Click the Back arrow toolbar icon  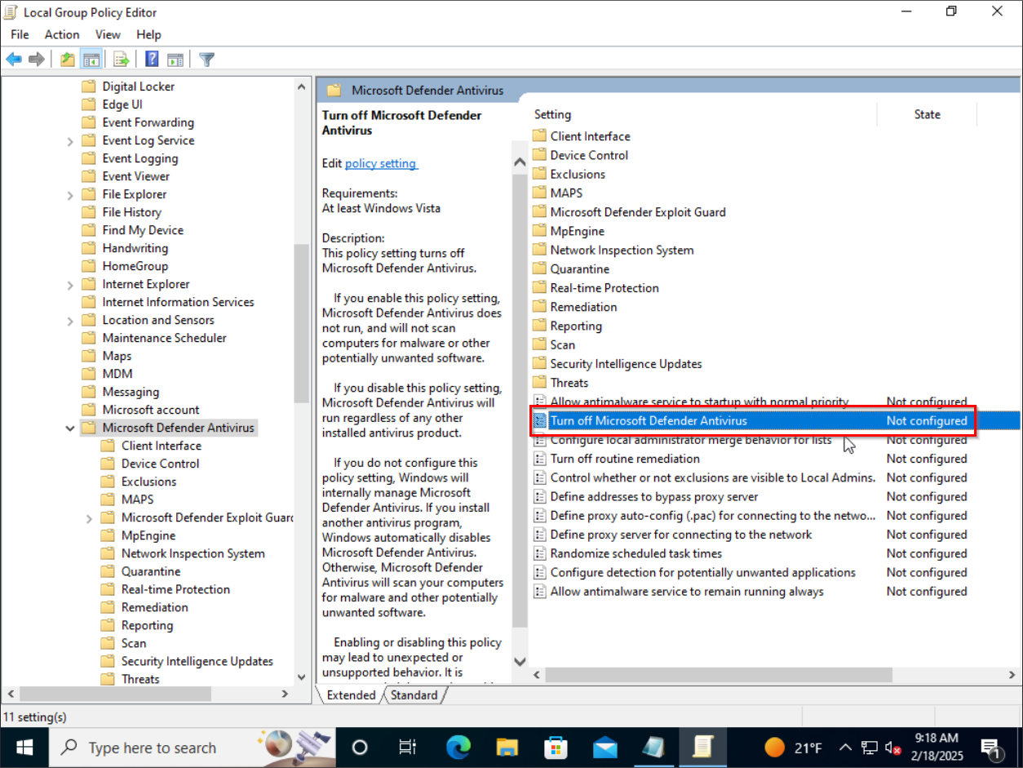click(x=14, y=60)
